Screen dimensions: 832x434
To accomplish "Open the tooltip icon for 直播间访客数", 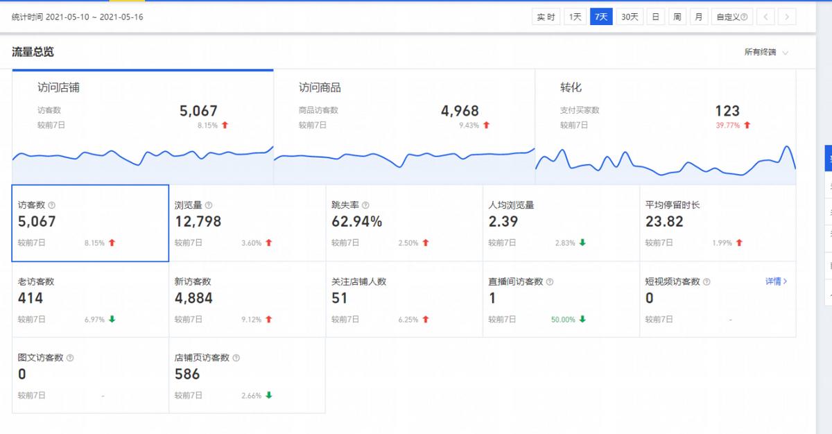I will point(548,281).
